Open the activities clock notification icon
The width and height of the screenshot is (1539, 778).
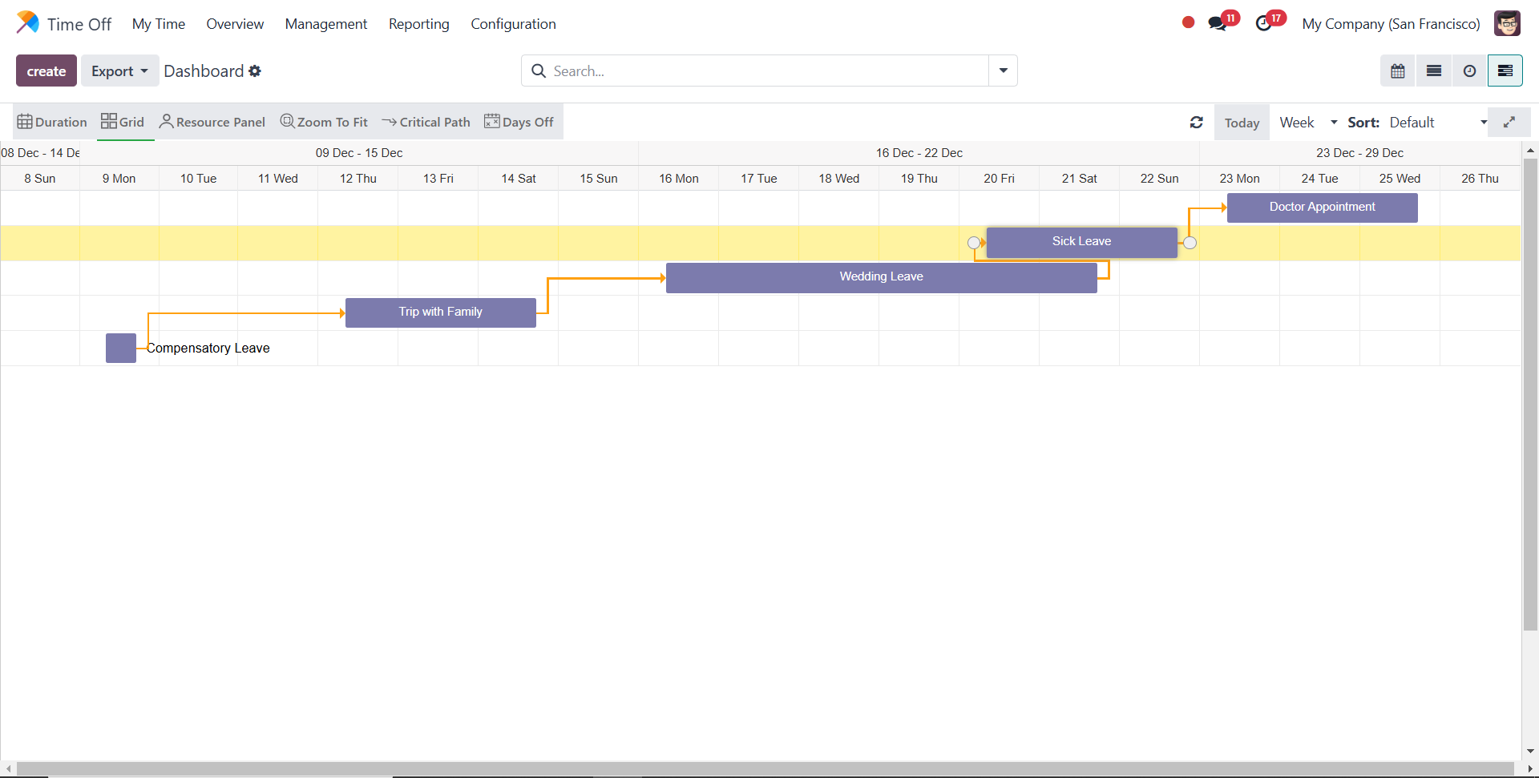[1264, 24]
